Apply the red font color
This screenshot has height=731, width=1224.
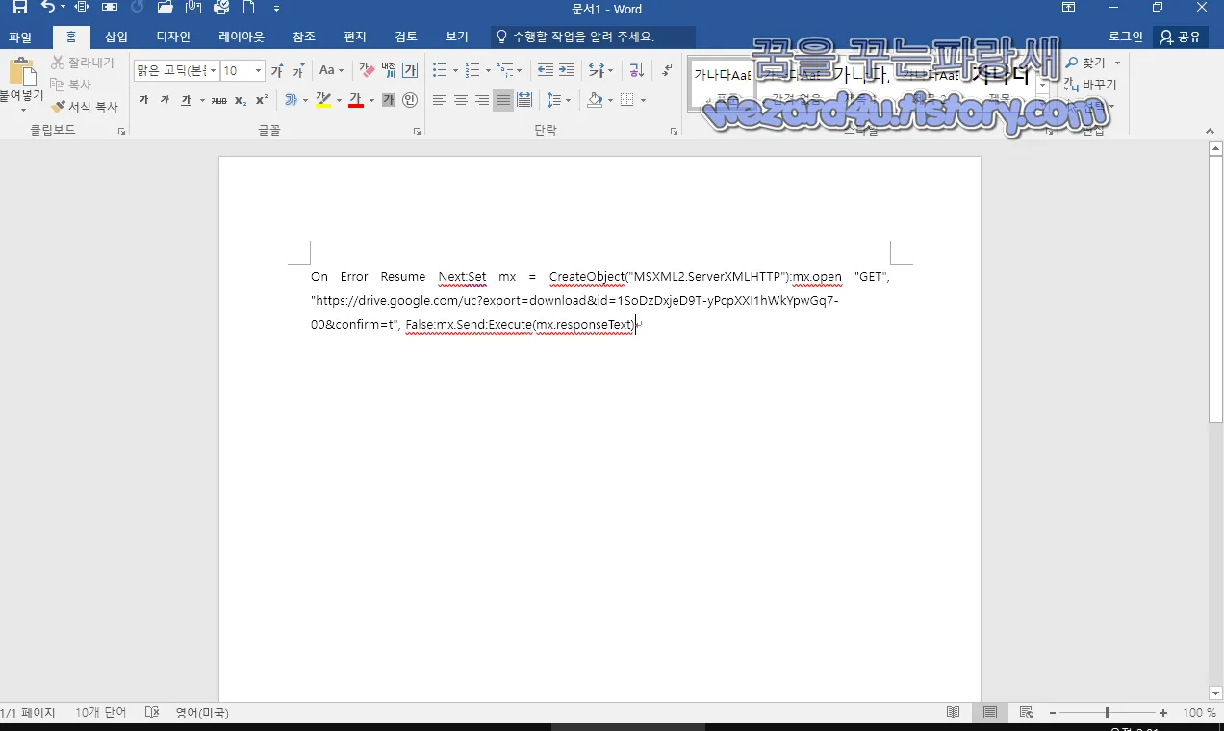click(x=355, y=100)
